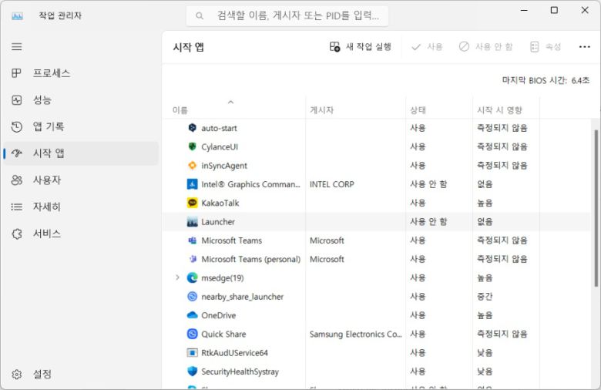Click the 서비스 puzzle icon
The image size is (601, 390).
pyautogui.click(x=16, y=234)
